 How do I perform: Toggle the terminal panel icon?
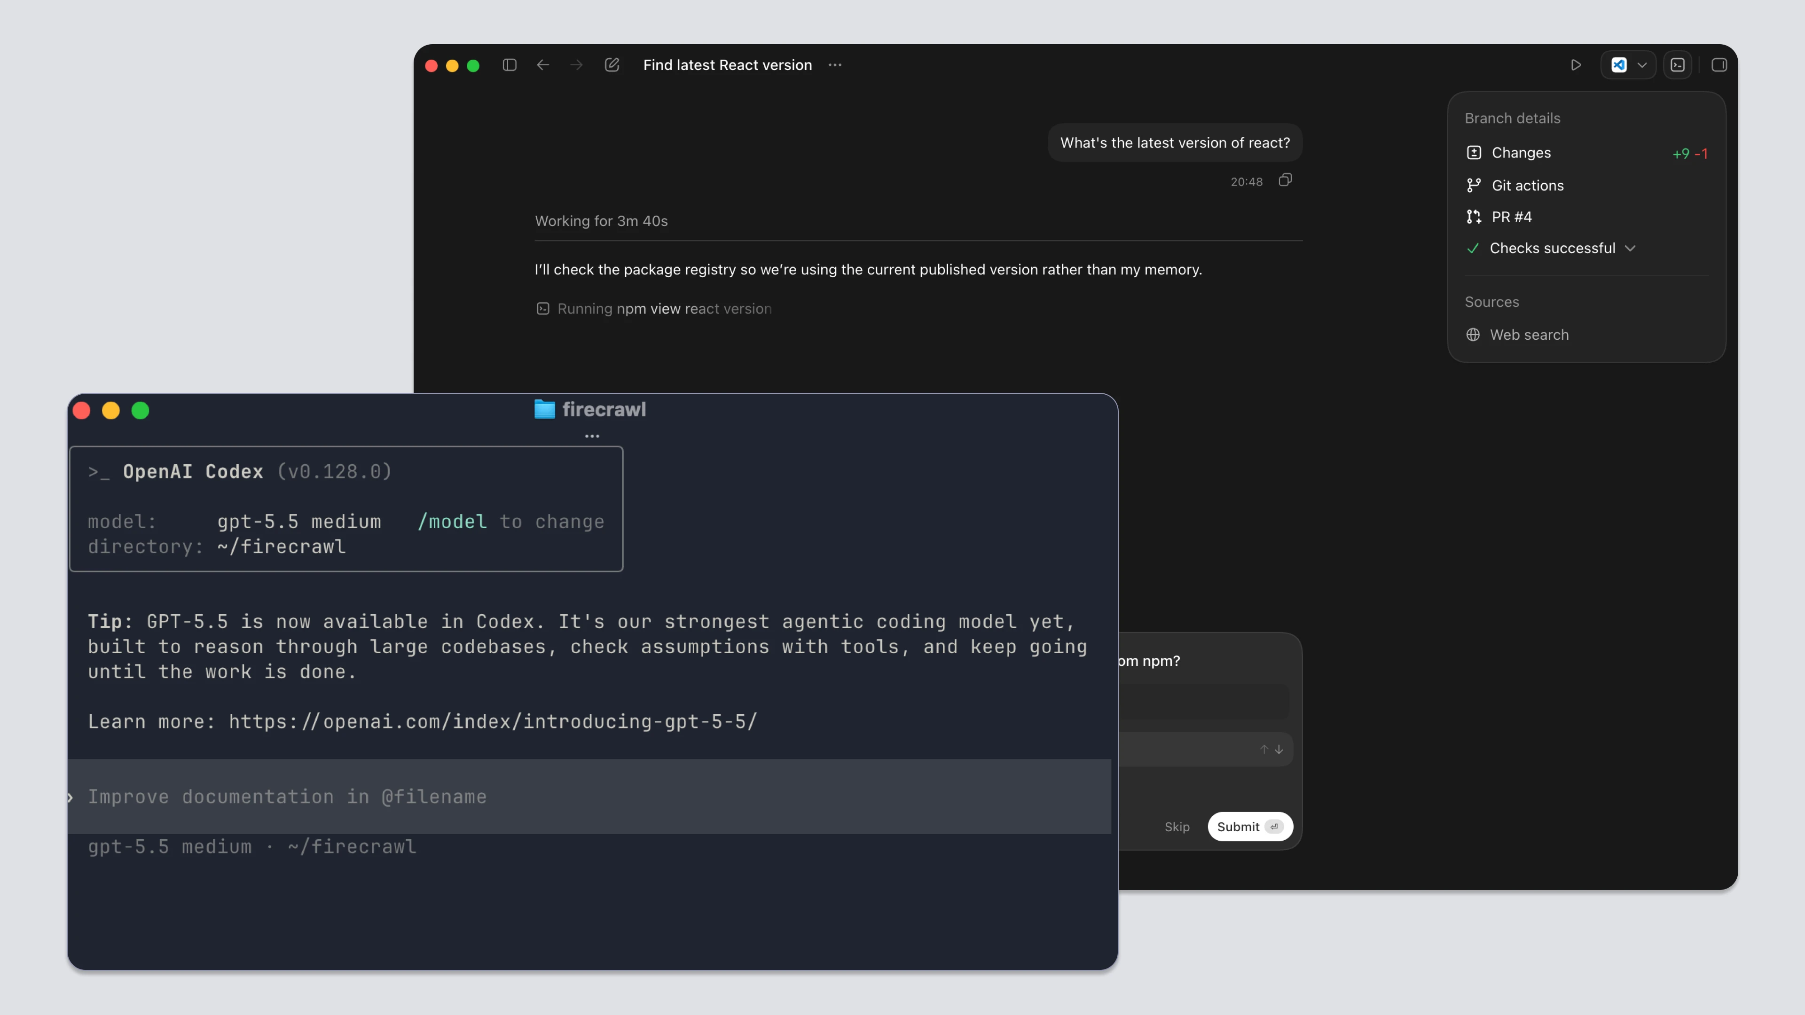[x=1678, y=65]
